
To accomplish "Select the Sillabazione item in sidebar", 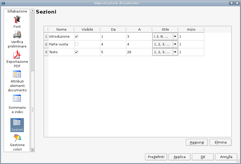I will pos(17,11).
